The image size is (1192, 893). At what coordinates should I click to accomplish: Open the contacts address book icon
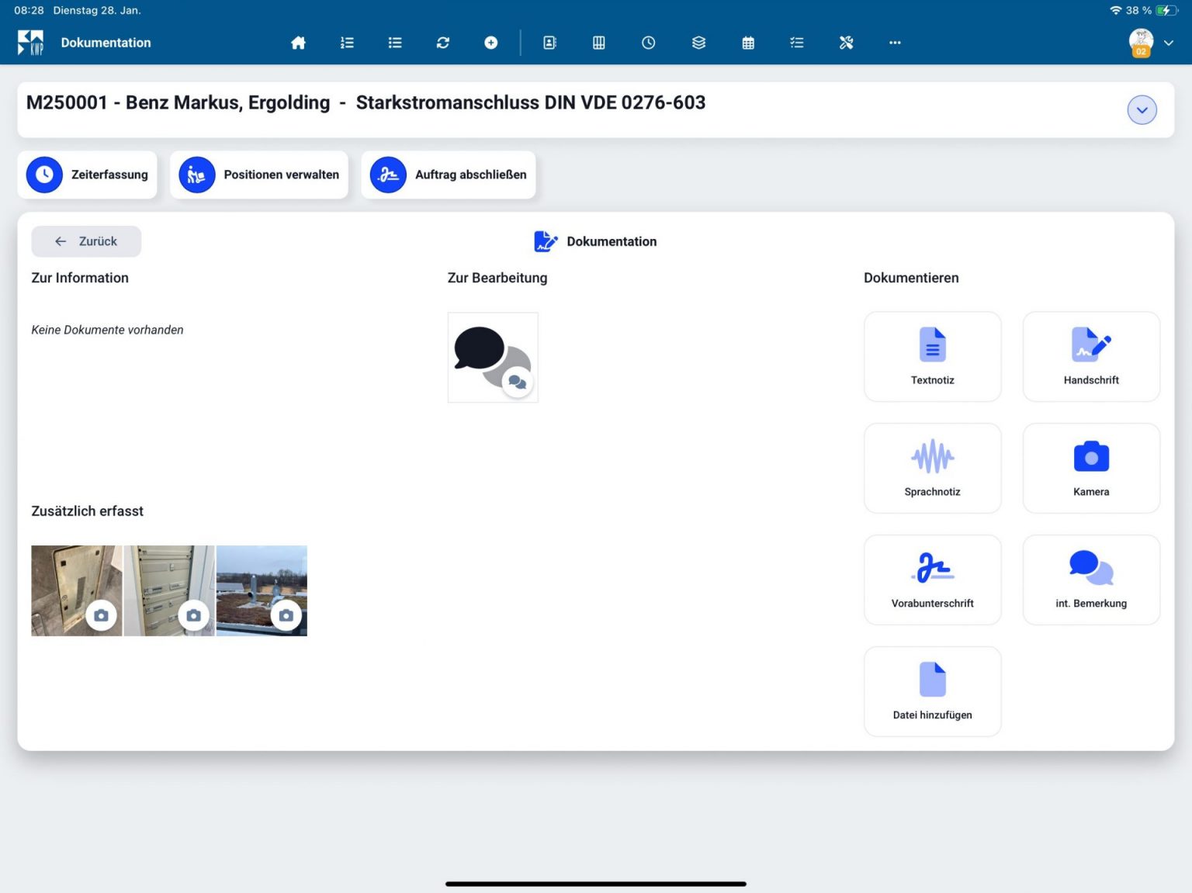tap(549, 43)
